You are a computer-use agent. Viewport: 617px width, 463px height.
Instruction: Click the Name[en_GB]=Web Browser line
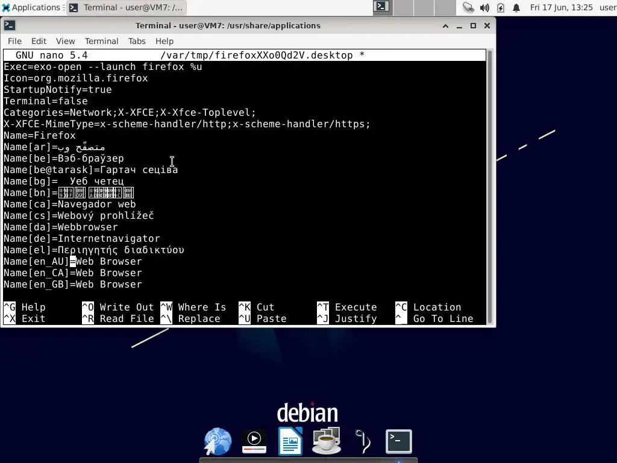click(73, 284)
